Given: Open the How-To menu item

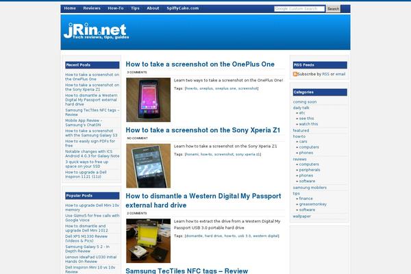Looking at the screenshot, I should point(115,8).
